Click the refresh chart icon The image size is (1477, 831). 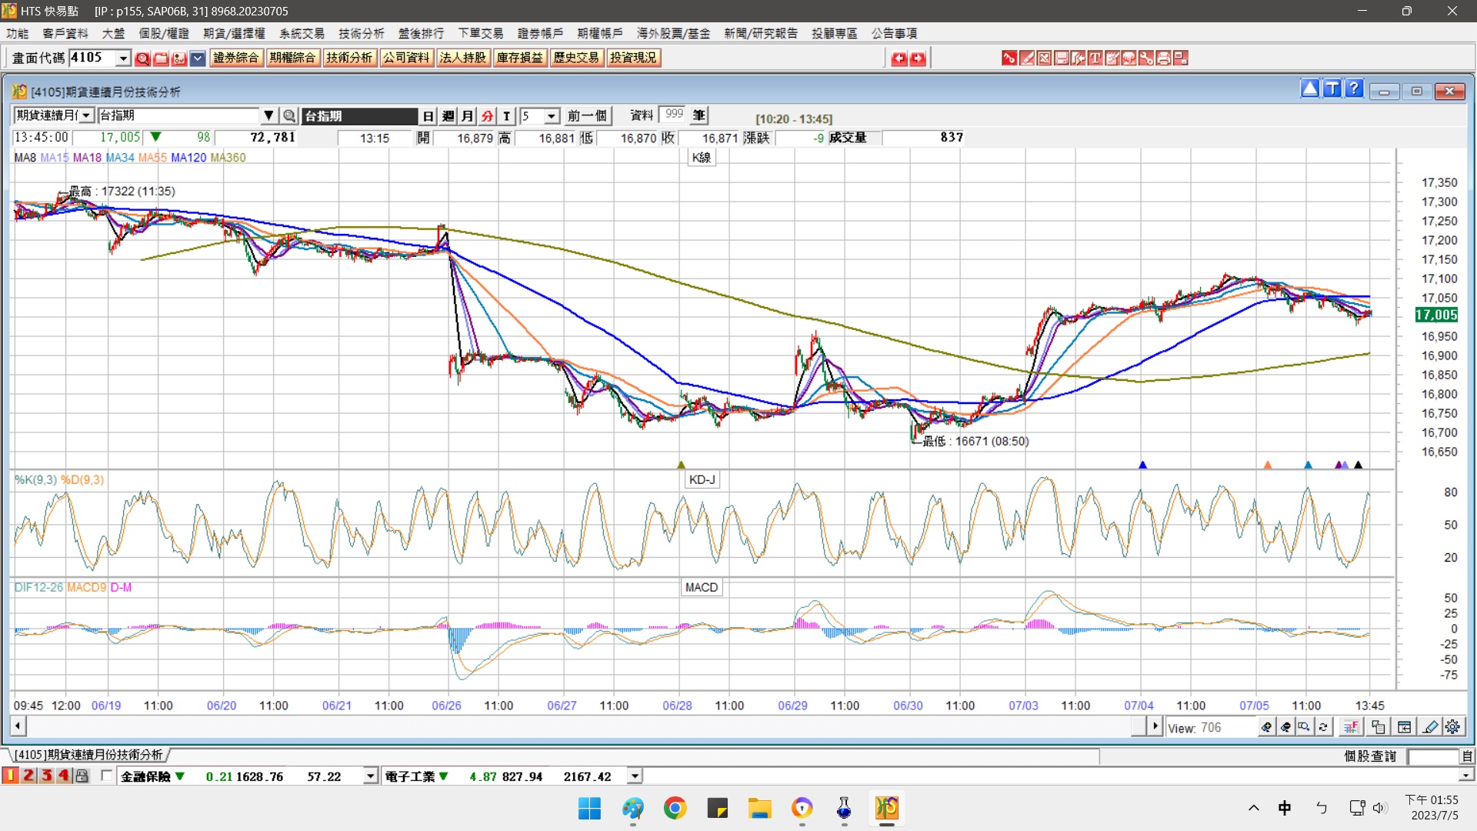1323,727
